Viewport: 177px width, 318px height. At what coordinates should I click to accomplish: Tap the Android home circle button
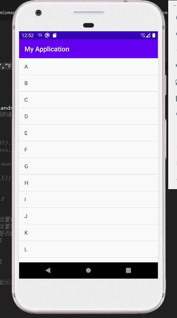(88, 270)
